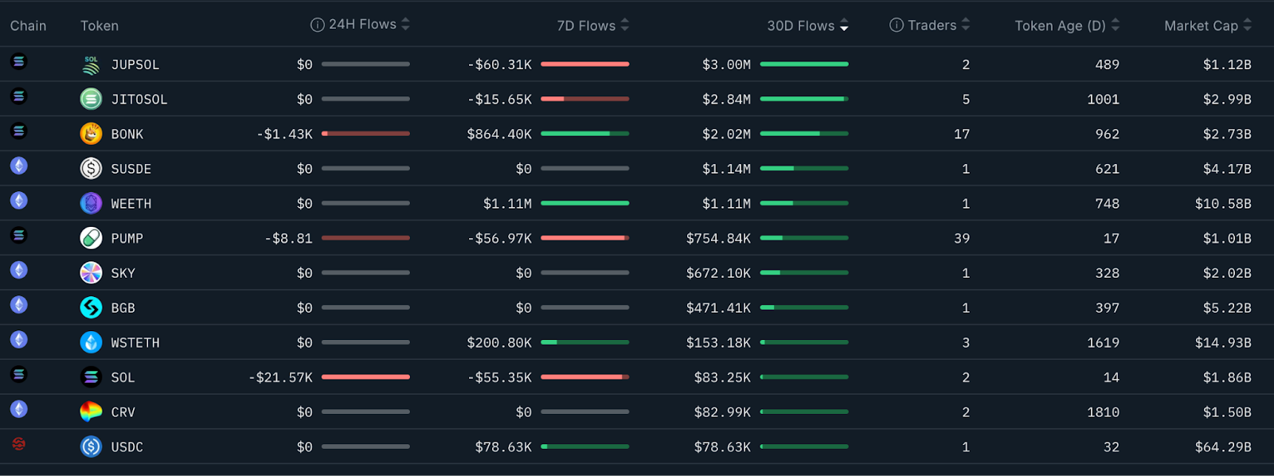
Task: Click the PUMP pill-shaped token icon
Action: (92, 238)
